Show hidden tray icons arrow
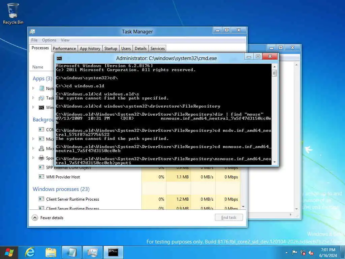Screen dimensions: 345x259 [x=286, y=253]
